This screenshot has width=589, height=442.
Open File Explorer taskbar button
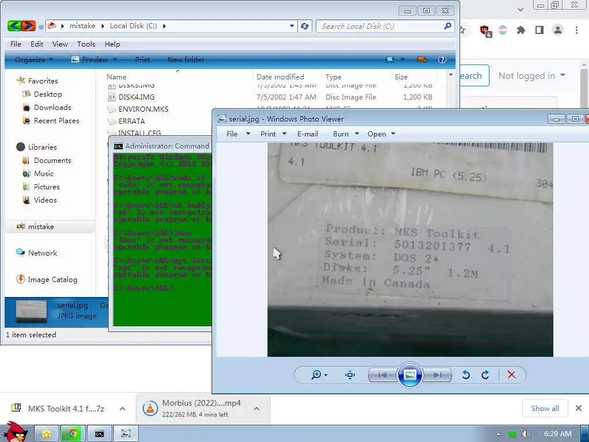[47, 434]
